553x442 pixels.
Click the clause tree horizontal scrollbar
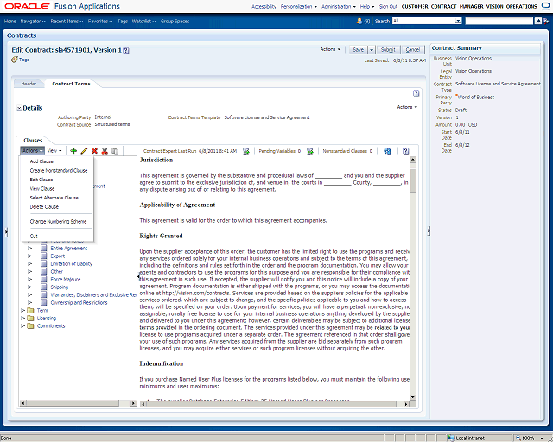pos(73,403)
